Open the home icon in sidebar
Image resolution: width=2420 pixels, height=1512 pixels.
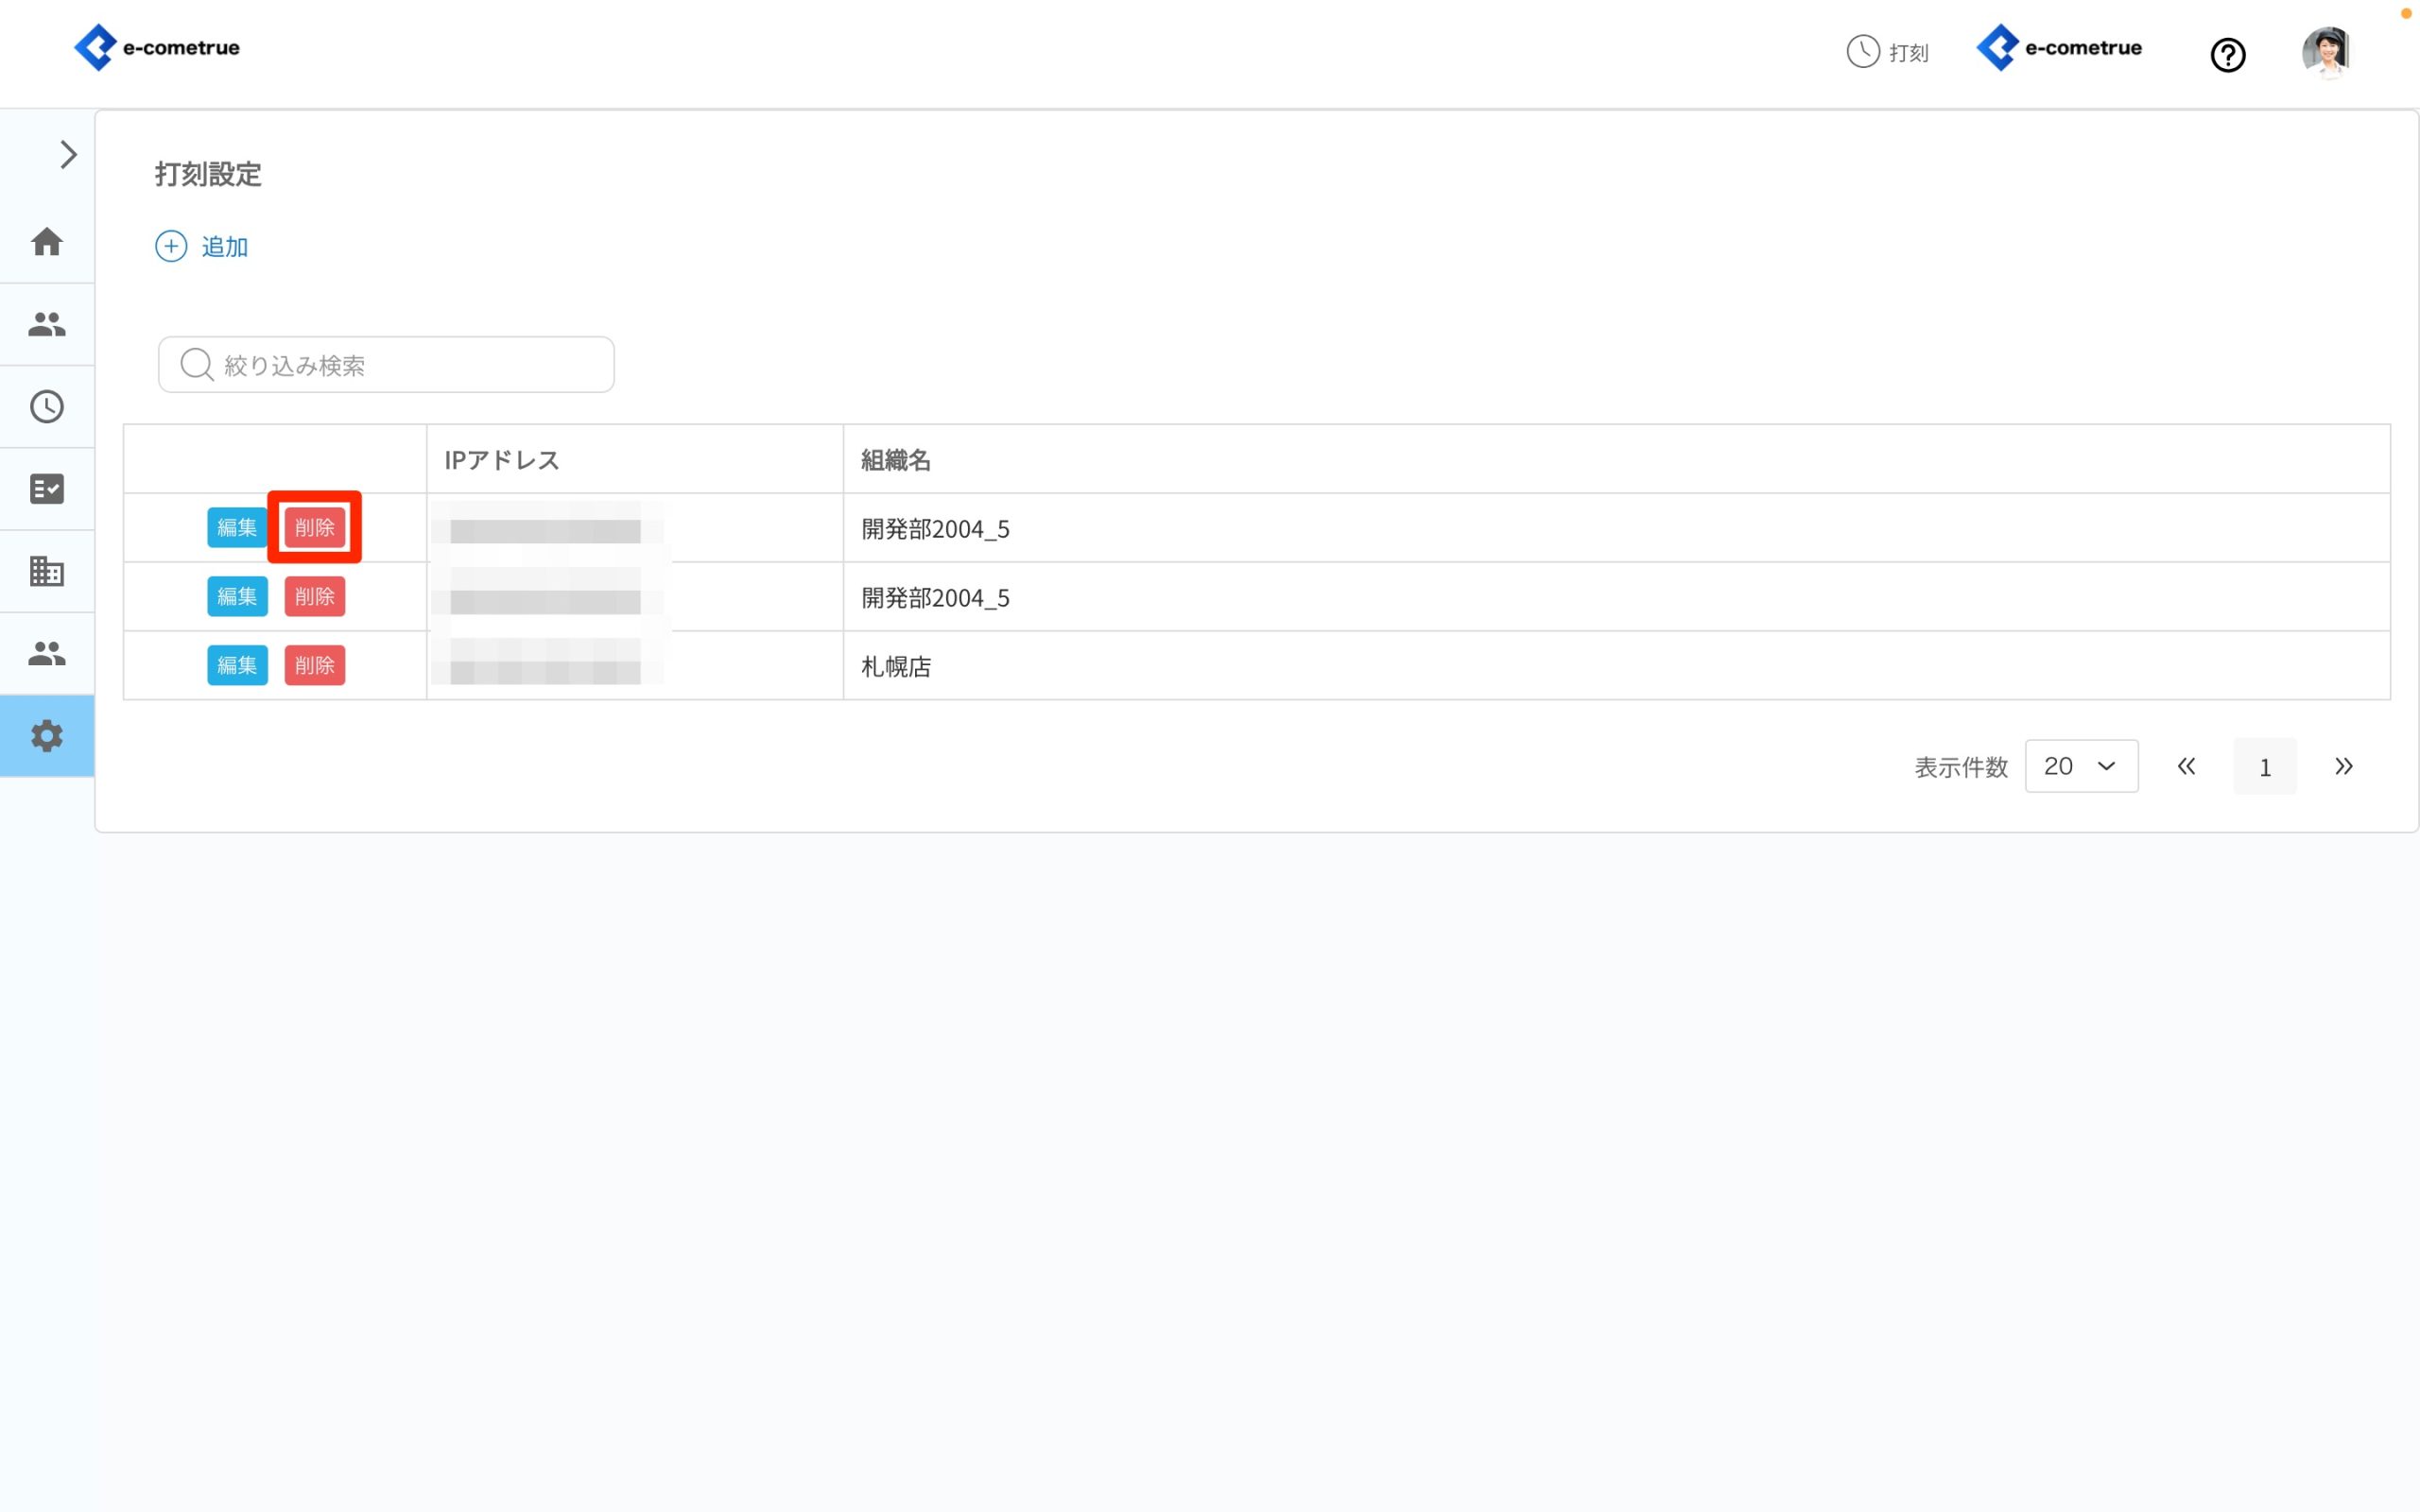pos(47,242)
